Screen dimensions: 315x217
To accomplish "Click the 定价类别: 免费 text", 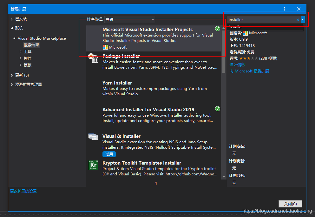I will 242,52.
